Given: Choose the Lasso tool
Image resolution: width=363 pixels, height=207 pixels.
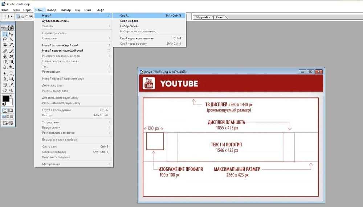Looking at the screenshot, I should 5,39.
